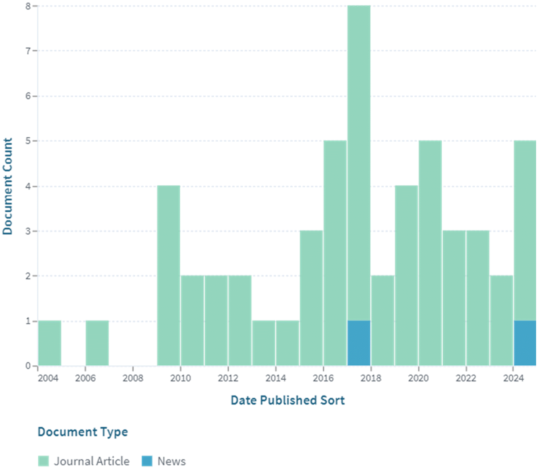
Task: Click the 2004 x-axis label
Action: click(48, 378)
